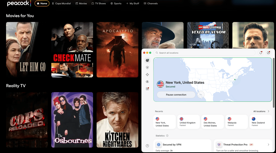276x153 pixels.
Task: Click the Search all locations field
Action: click(204, 53)
